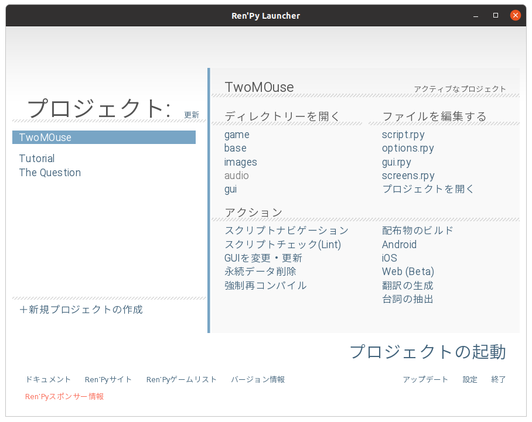Click 台詞の抽出
The image size is (532, 422).
pyautogui.click(x=407, y=299)
